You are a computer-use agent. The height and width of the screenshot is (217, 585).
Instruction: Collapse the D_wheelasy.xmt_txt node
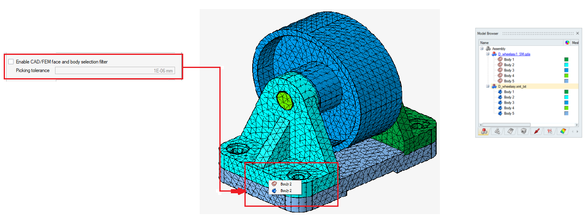point(488,86)
